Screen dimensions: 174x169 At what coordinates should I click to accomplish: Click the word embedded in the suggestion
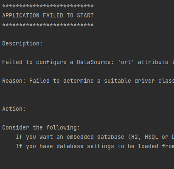point(80,137)
